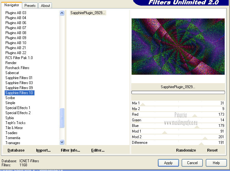
Task: Select Sapphire Filters 01 category
Action: (19, 78)
